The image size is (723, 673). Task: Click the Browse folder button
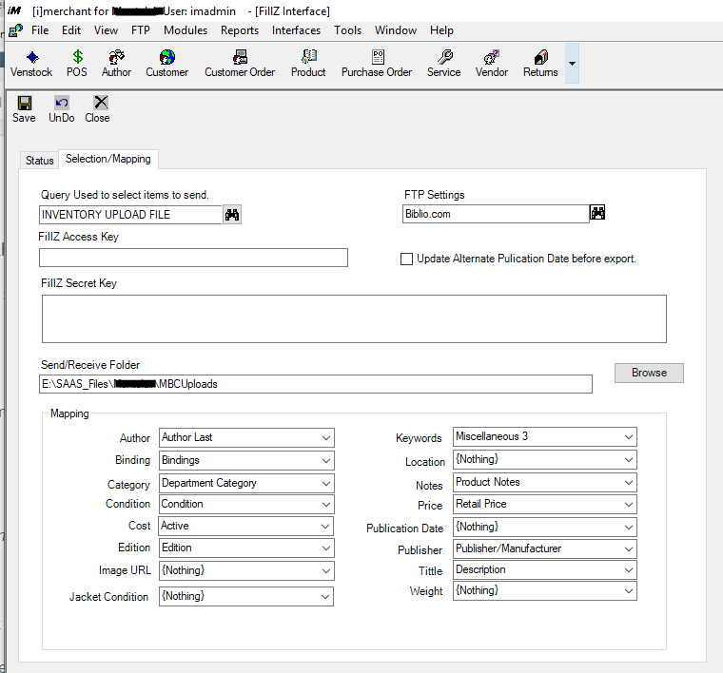click(649, 373)
